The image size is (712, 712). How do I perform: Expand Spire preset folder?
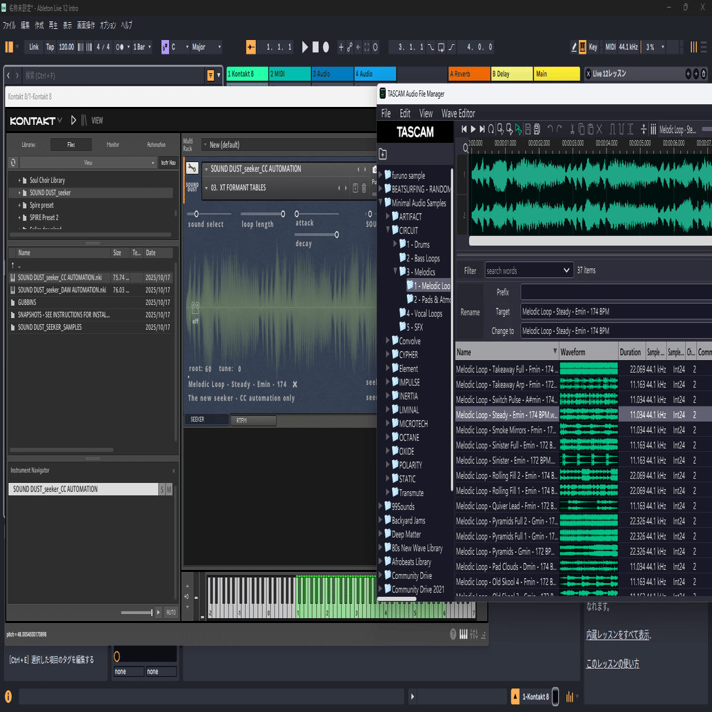pos(19,205)
